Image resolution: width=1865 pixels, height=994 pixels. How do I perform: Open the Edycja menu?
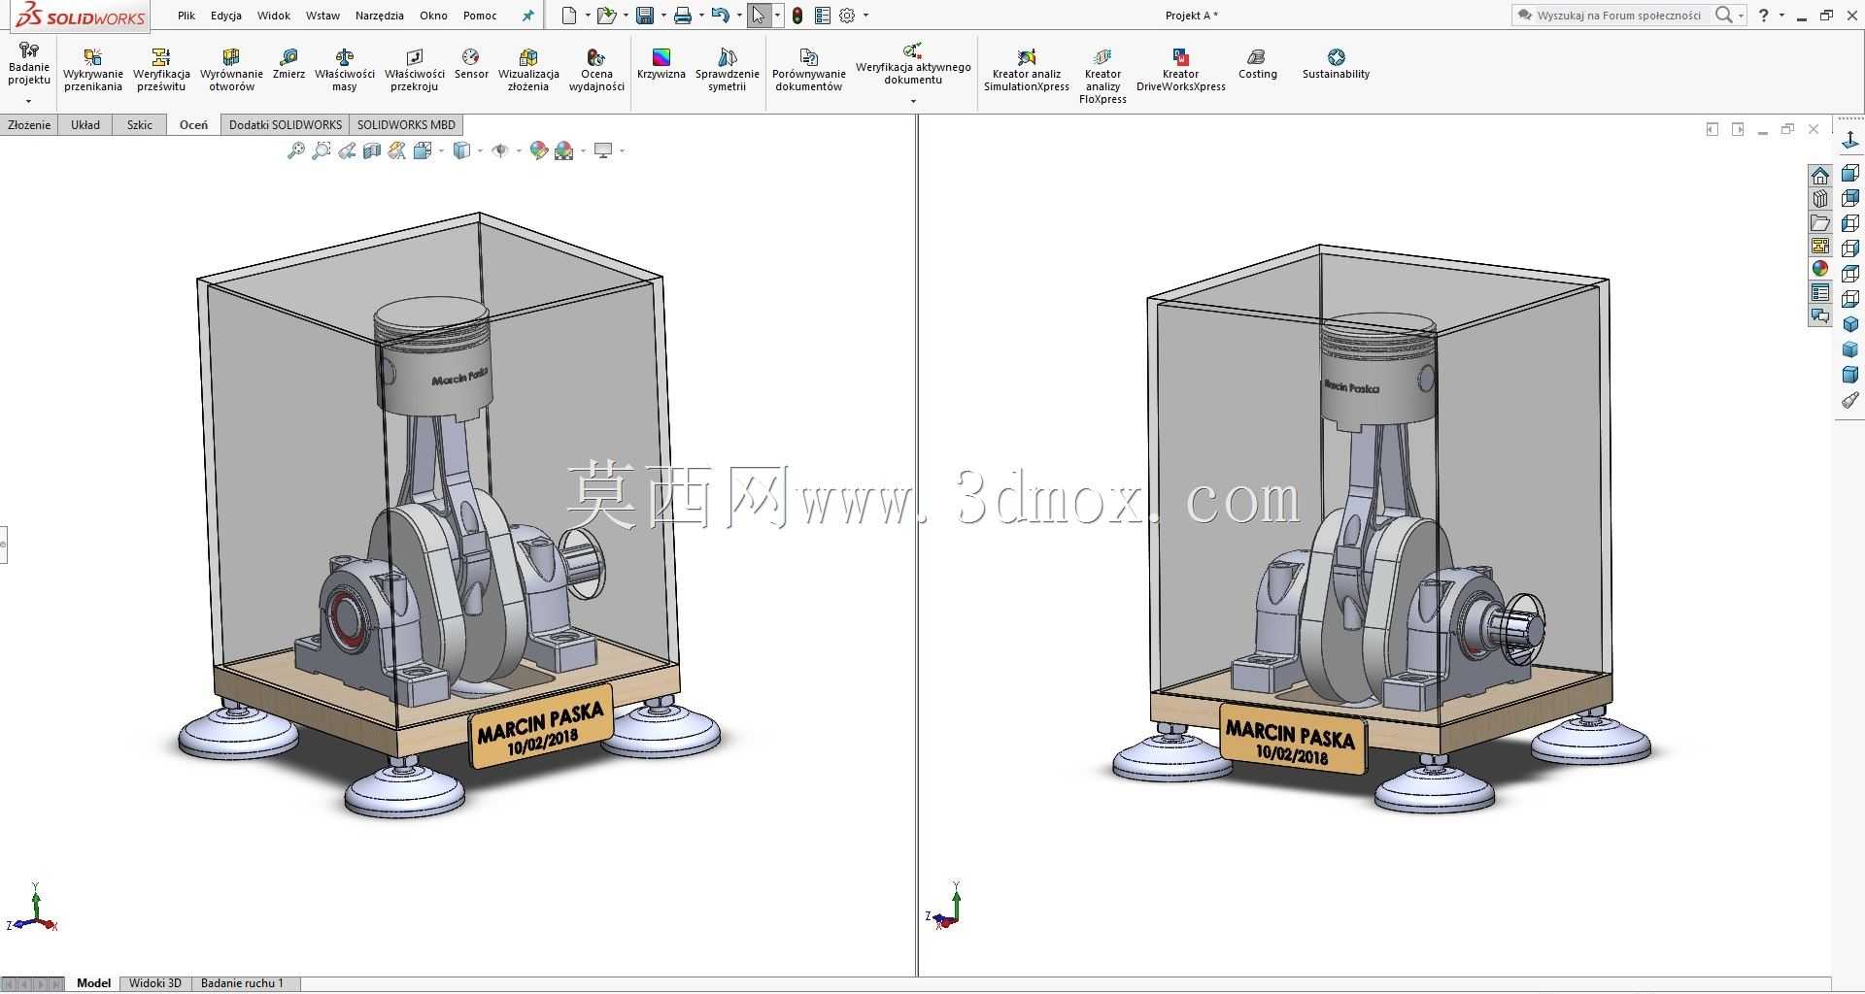pyautogui.click(x=226, y=16)
